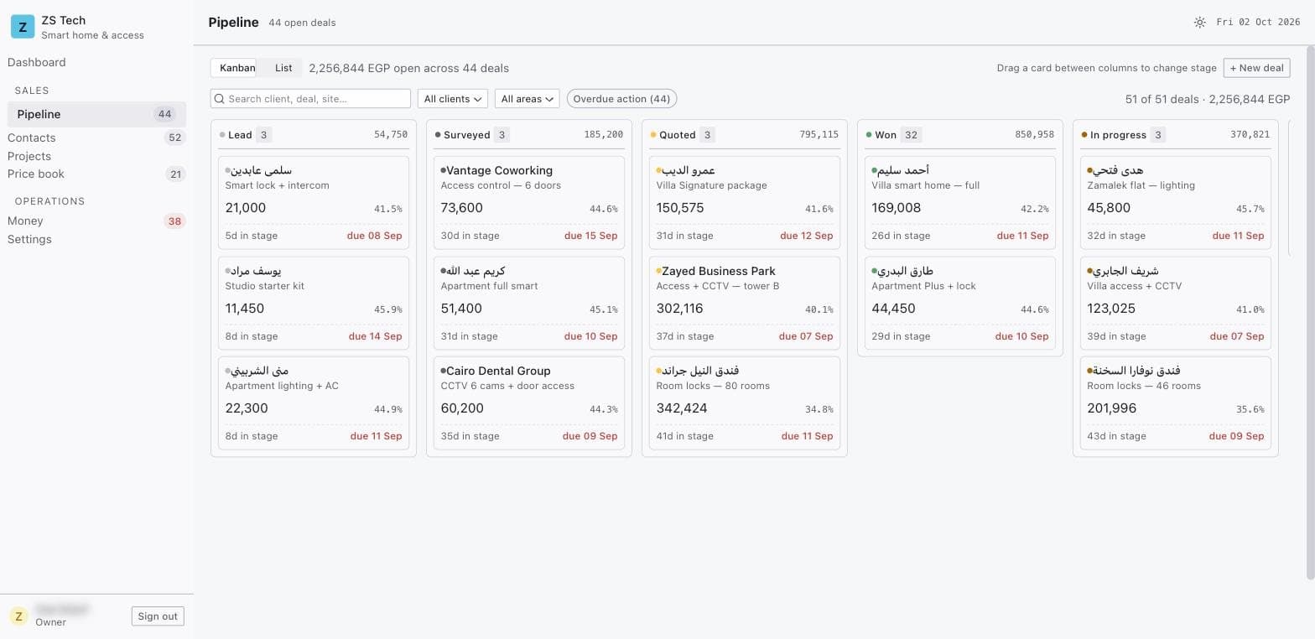Focus the search client, deal, site field
1315x639 pixels.
310,99
